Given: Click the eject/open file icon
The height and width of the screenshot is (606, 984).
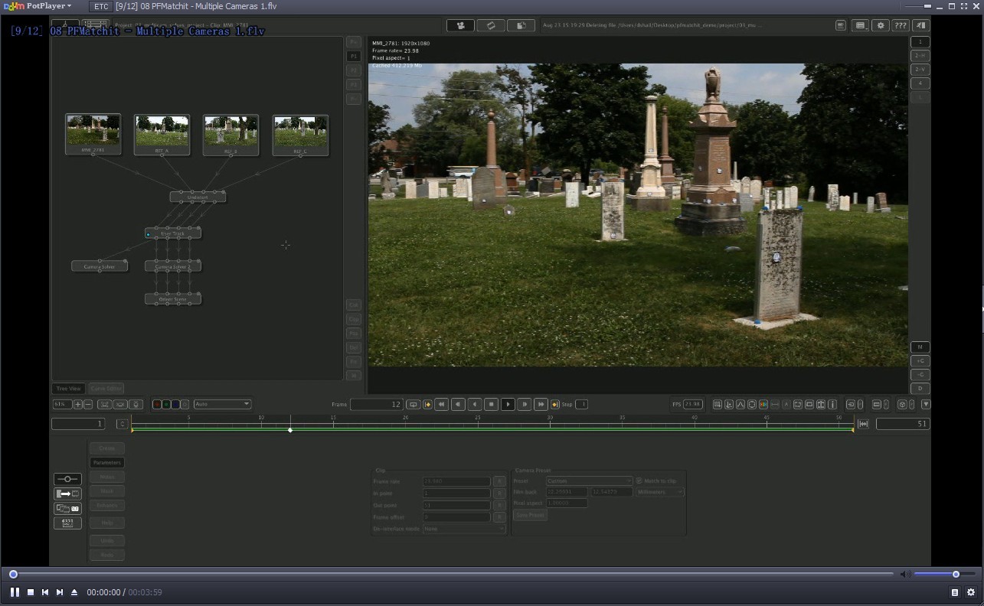Looking at the screenshot, I should click(x=74, y=592).
